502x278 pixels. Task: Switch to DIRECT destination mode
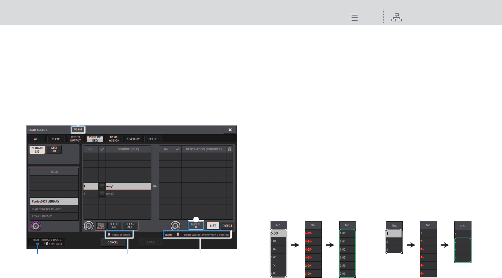pyautogui.click(x=227, y=226)
